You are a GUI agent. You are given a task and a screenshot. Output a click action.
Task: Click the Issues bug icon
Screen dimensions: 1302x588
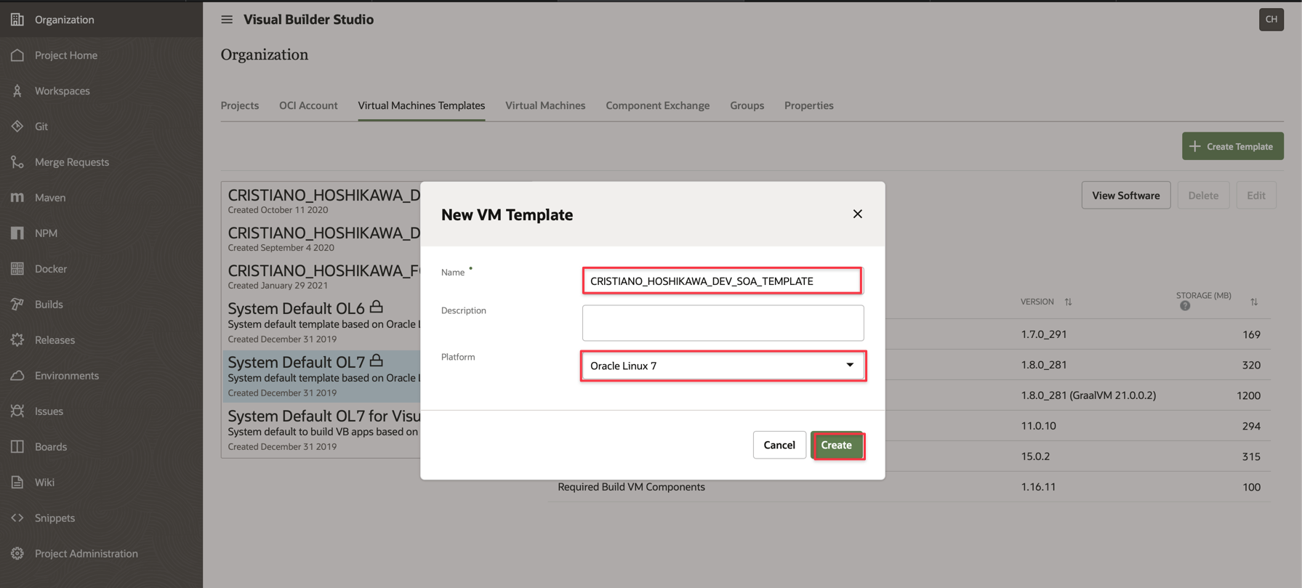[x=17, y=411]
